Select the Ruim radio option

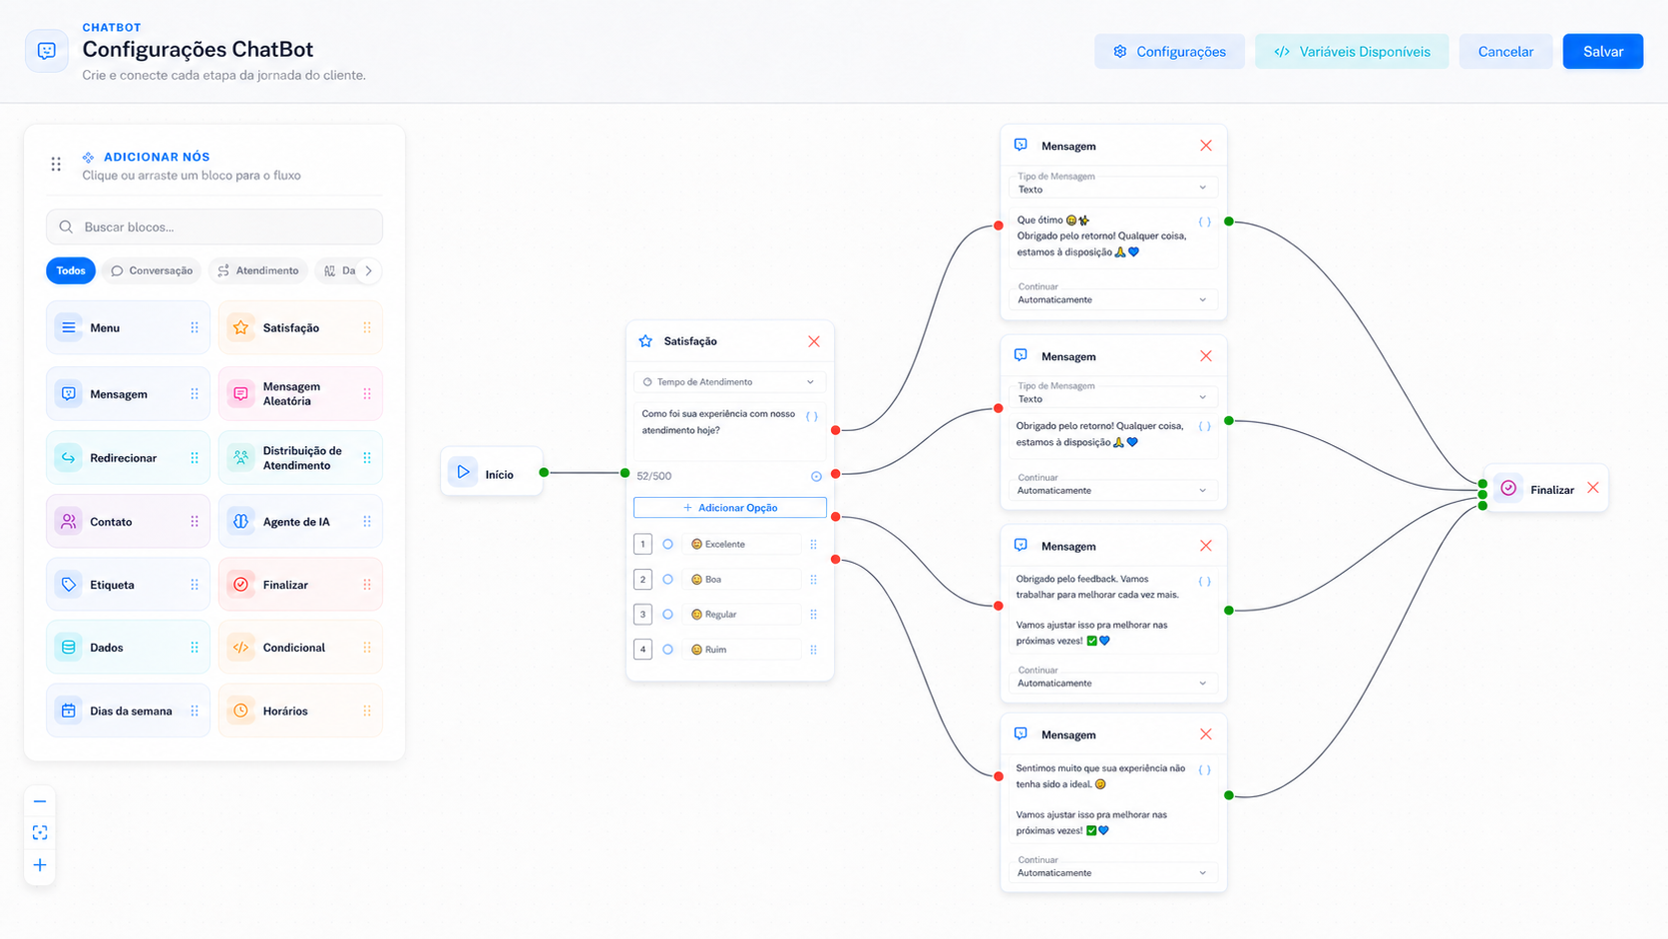tap(667, 650)
